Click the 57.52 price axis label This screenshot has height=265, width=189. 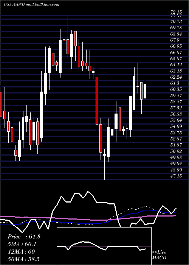click(x=176, y=108)
